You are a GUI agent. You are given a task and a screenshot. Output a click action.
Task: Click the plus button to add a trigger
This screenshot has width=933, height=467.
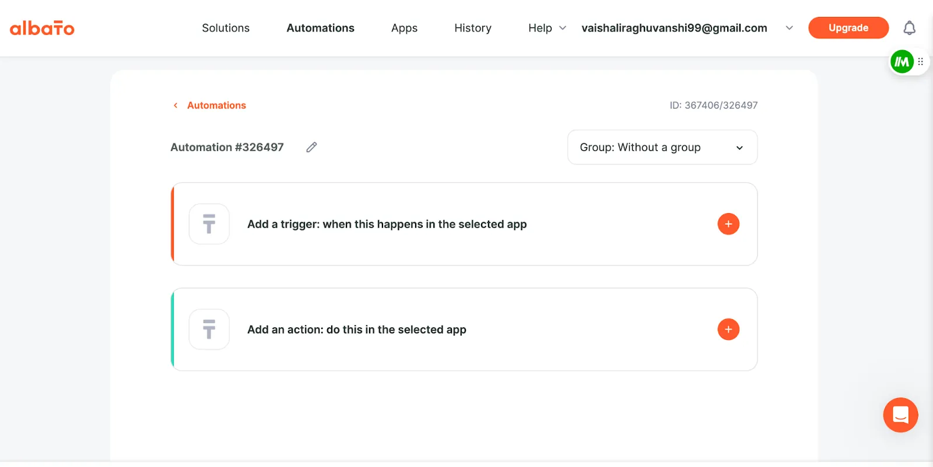[728, 224]
